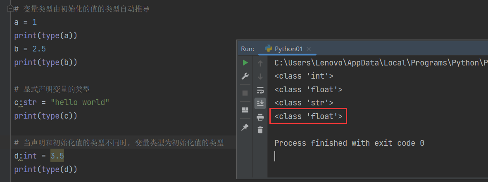Screen dimensions: 488x182
Task: Click the green Rerun play icon
Action: coord(245,63)
